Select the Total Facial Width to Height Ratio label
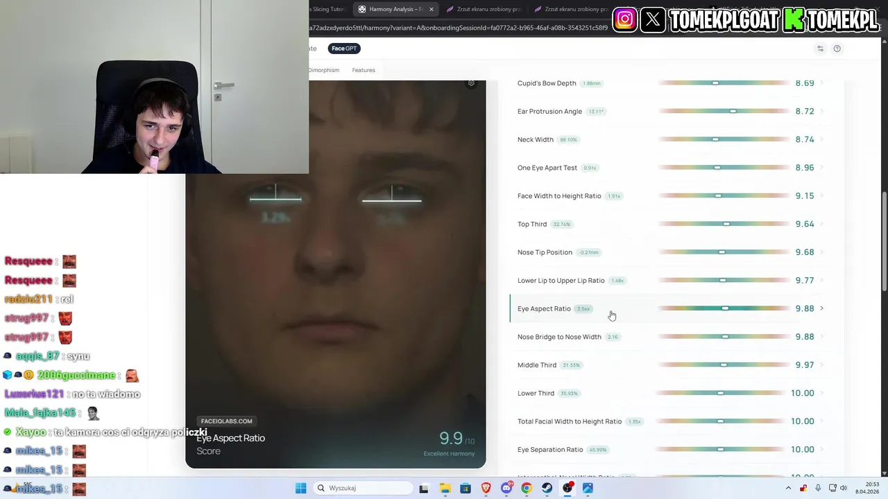 pos(570,421)
